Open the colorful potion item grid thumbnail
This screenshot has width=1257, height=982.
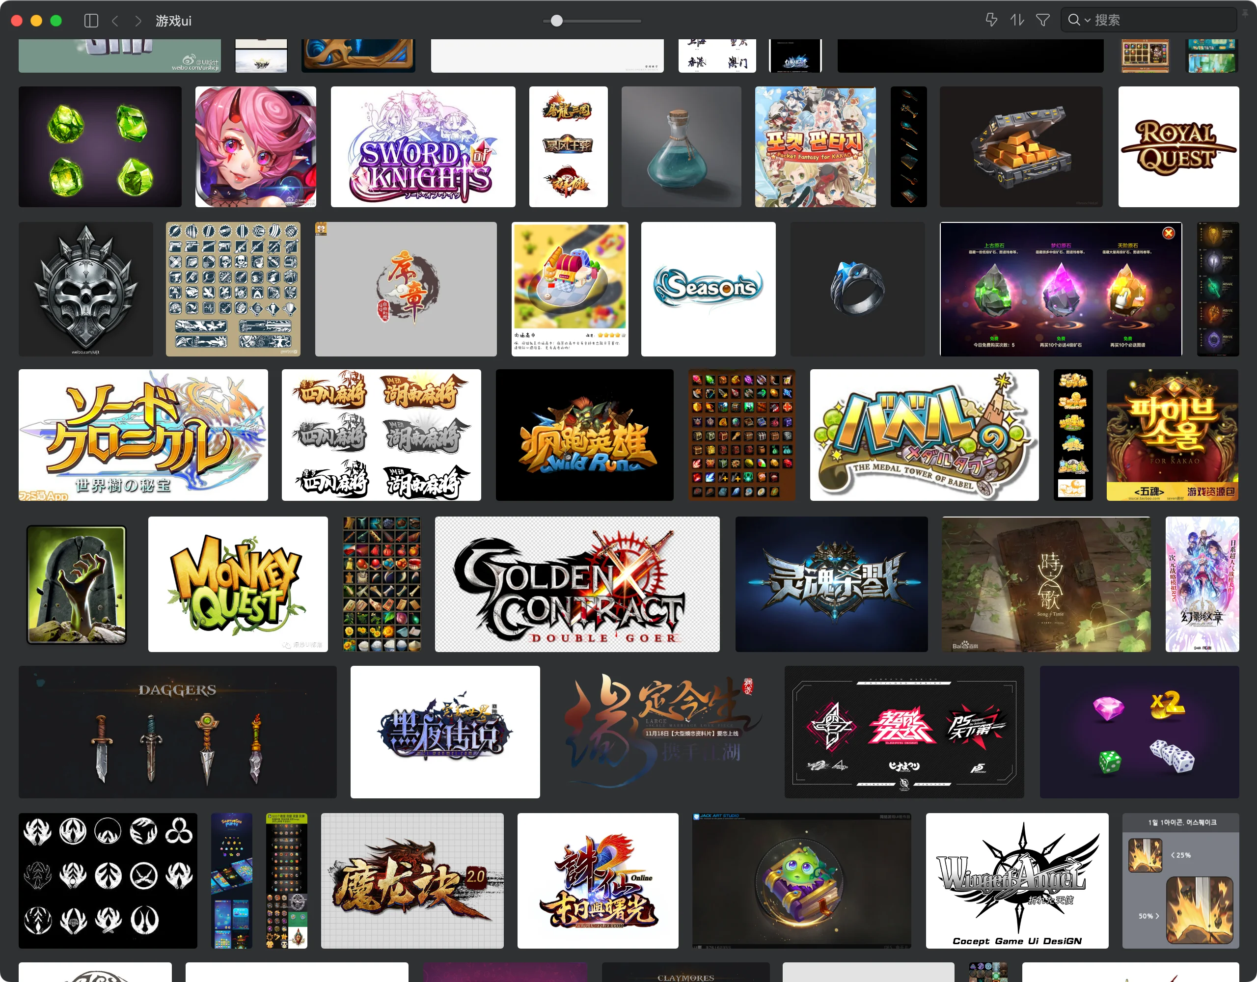382,584
